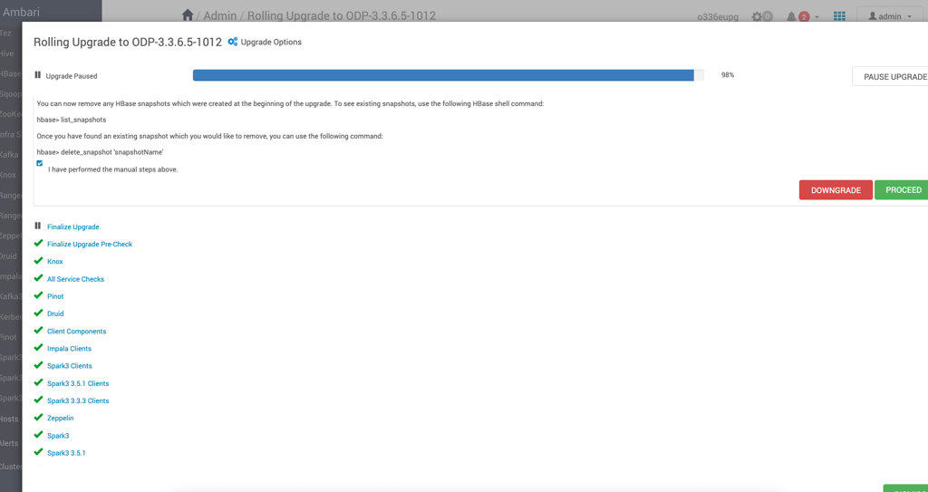This screenshot has height=492, width=928.
Task: Click green checkmark beside Client Components
Action: pos(38,331)
